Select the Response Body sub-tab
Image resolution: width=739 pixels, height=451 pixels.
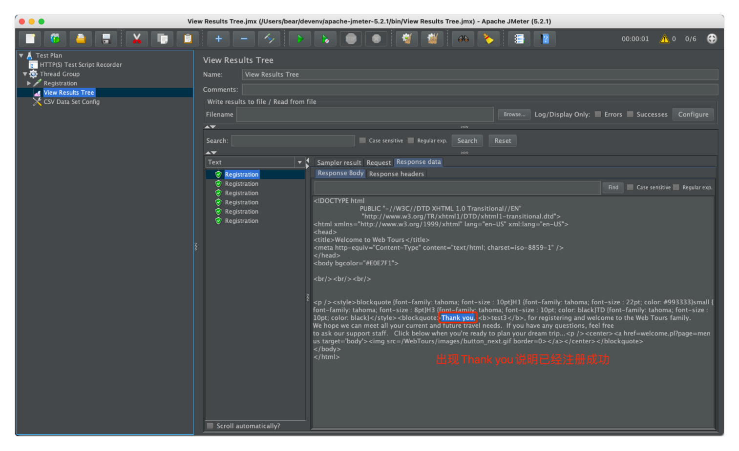pos(340,173)
